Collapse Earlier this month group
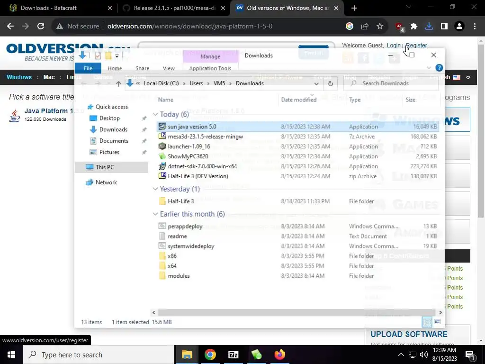Screen dimensions: 485x364 click(x=155, y=214)
